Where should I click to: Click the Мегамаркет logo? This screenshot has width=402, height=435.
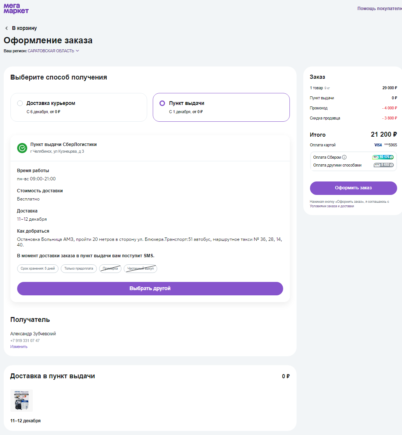[x=16, y=9]
